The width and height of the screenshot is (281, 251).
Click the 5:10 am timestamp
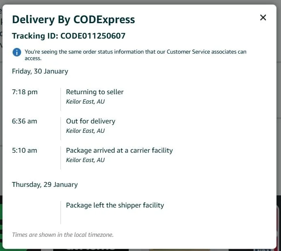pyautogui.click(x=24, y=150)
